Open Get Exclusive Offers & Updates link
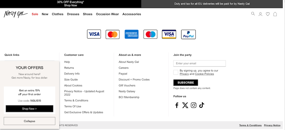Image resolution: width=285 pixels, height=130 pixels. point(83,112)
